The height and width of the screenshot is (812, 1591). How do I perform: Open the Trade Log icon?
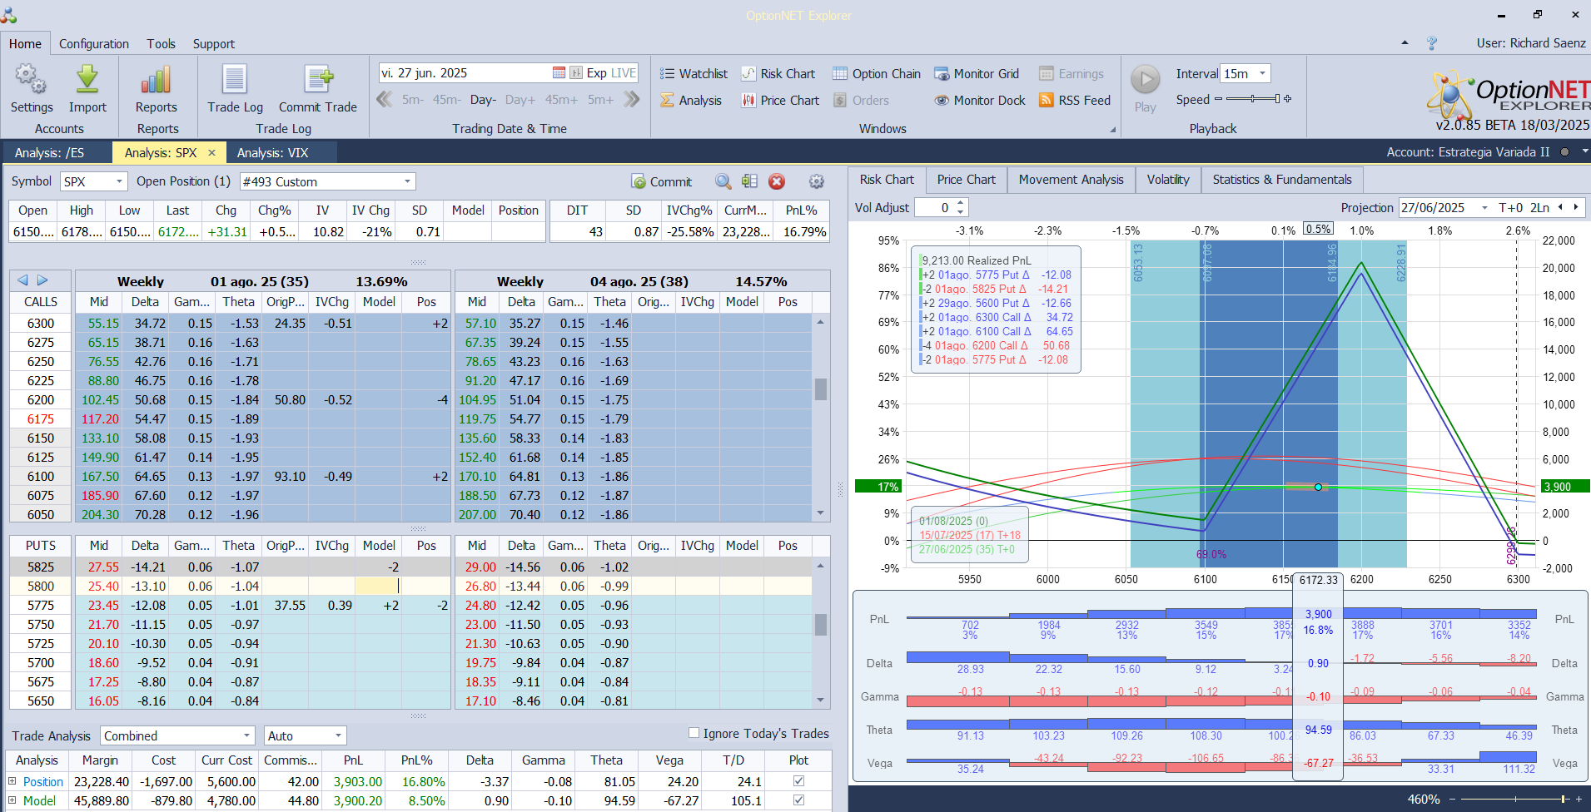pyautogui.click(x=235, y=82)
